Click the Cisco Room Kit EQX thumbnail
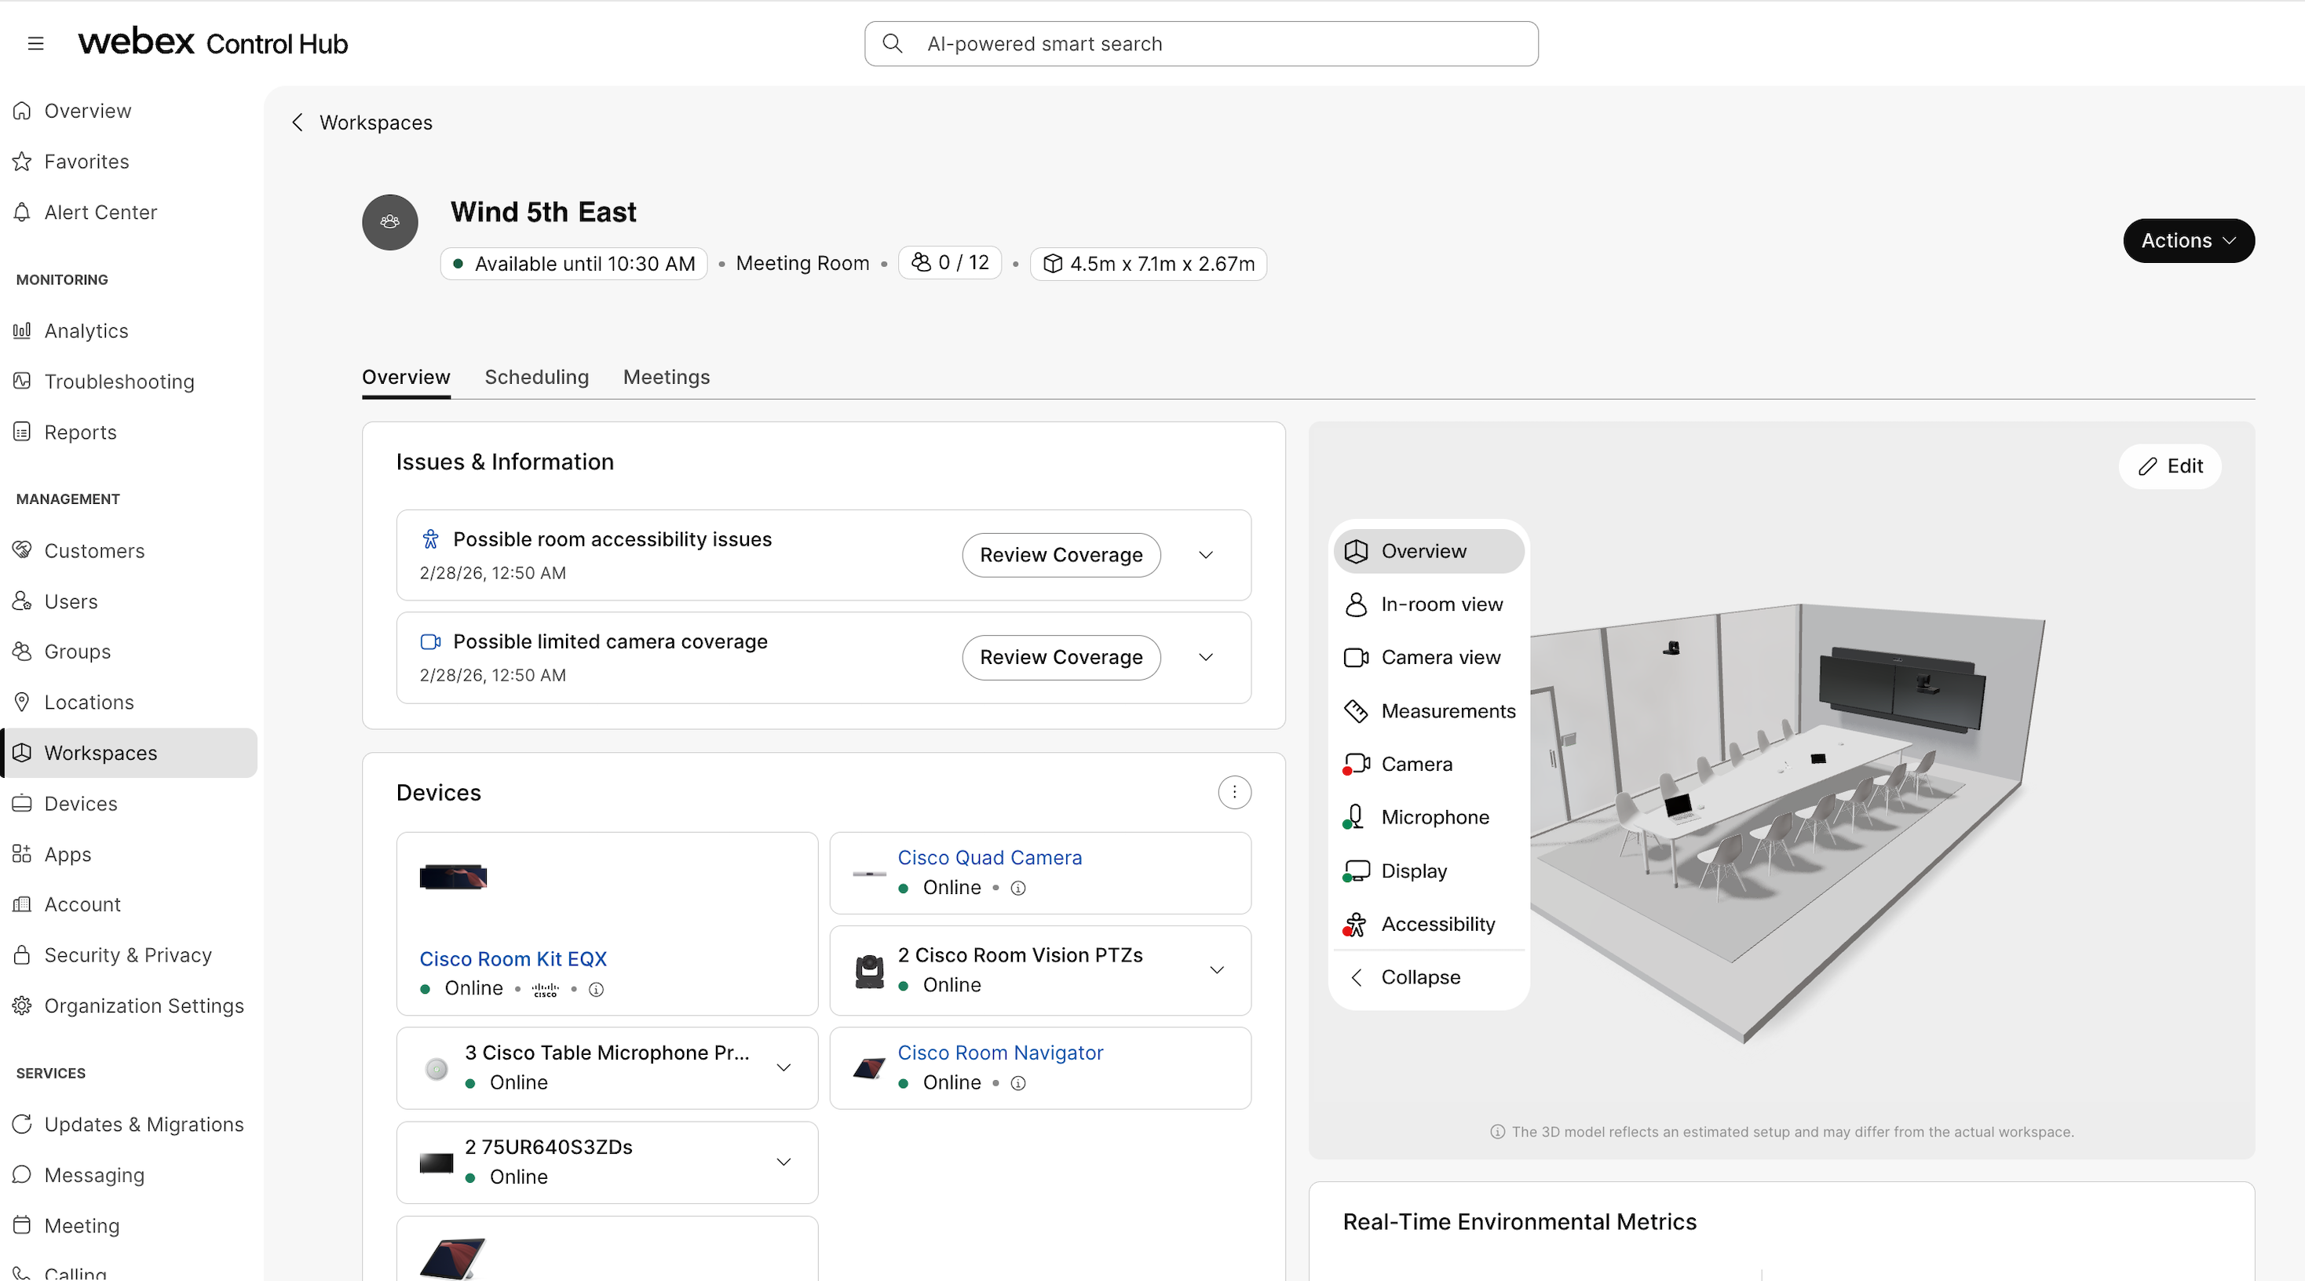2305x1281 pixels. coord(453,877)
